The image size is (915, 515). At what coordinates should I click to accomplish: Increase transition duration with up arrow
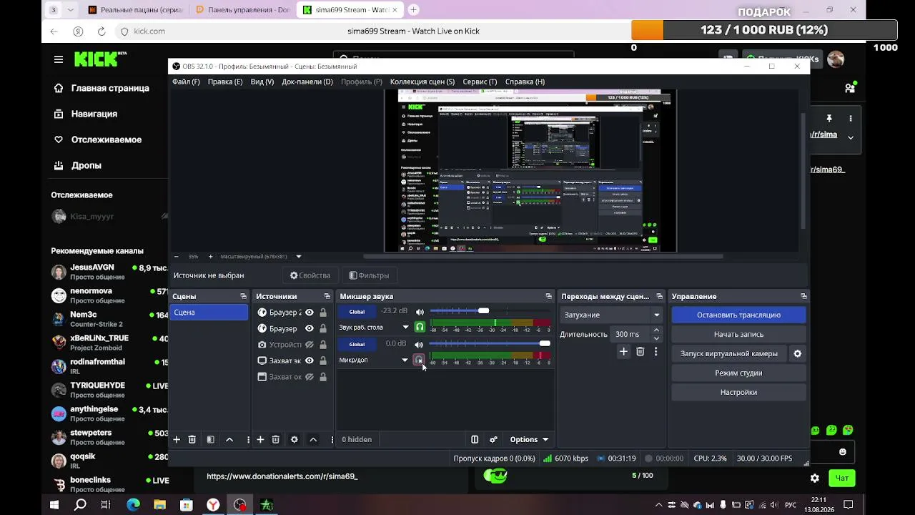point(656,330)
